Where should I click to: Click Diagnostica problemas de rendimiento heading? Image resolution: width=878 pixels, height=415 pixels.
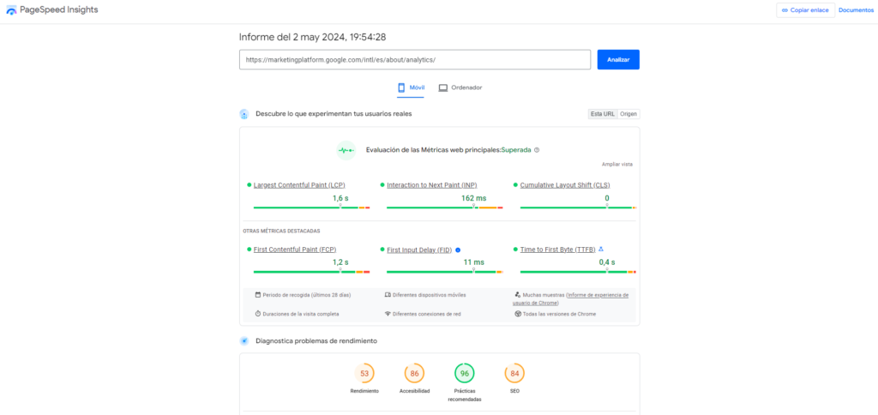click(316, 340)
